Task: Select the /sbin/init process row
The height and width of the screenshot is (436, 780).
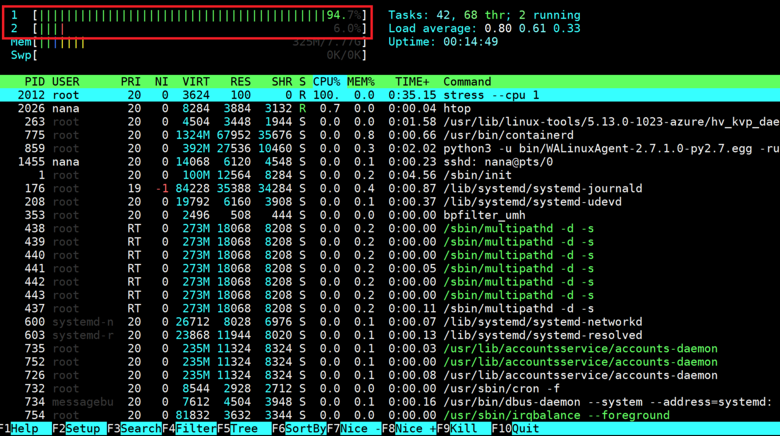Action: (x=390, y=175)
